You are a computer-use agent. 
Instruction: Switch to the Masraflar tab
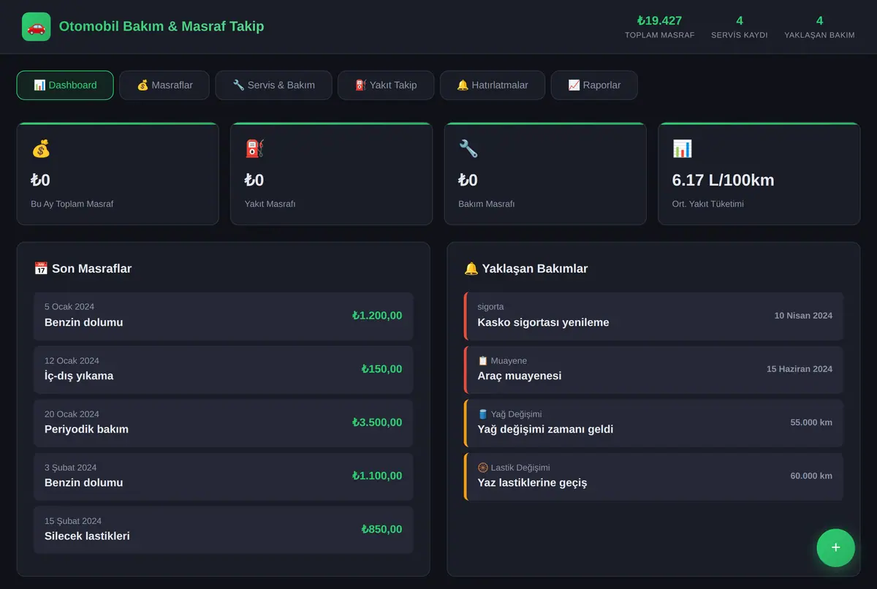point(164,85)
